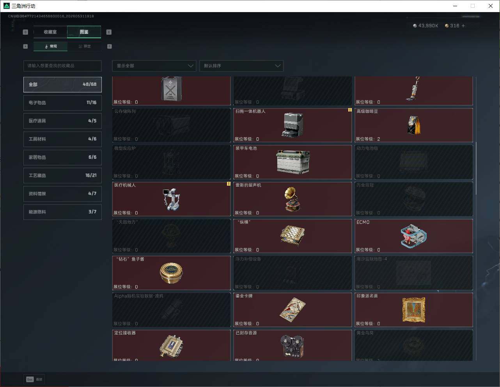
Task: Select the locked Alpha脑机实验数据-渡鸦 item
Action: 172,310
